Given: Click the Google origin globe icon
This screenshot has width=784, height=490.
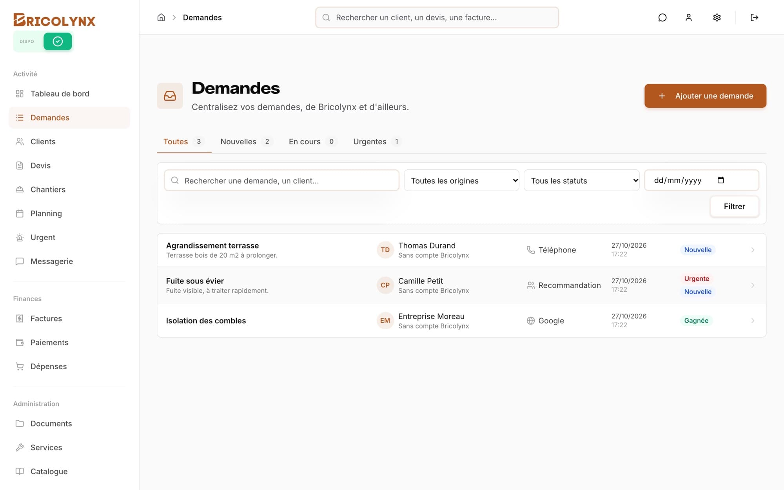Looking at the screenshot, I should pyautogui.click(x=530, y=320).
